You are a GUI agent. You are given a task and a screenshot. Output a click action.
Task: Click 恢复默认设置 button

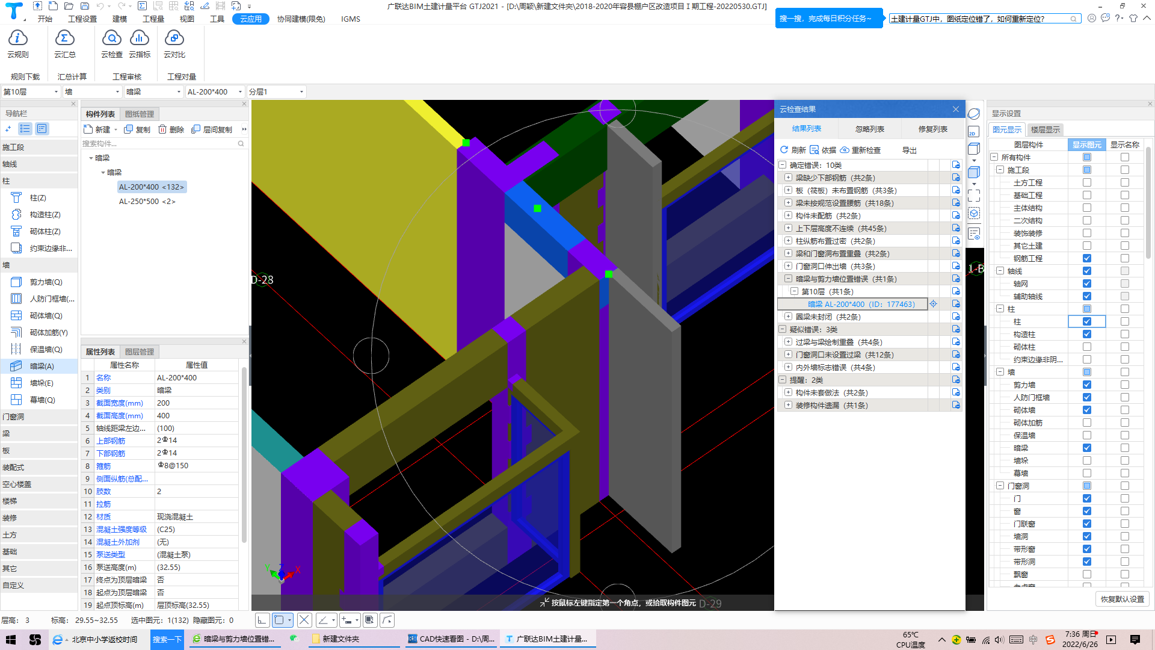click(1123, 599)
